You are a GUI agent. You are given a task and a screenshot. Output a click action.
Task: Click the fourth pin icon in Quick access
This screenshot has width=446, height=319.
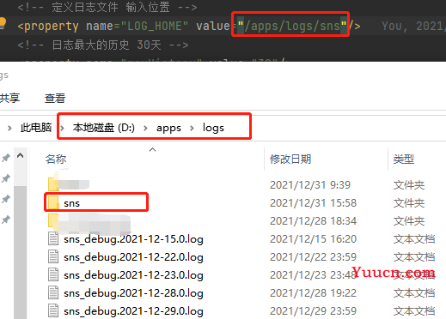[x=6, y=220]
